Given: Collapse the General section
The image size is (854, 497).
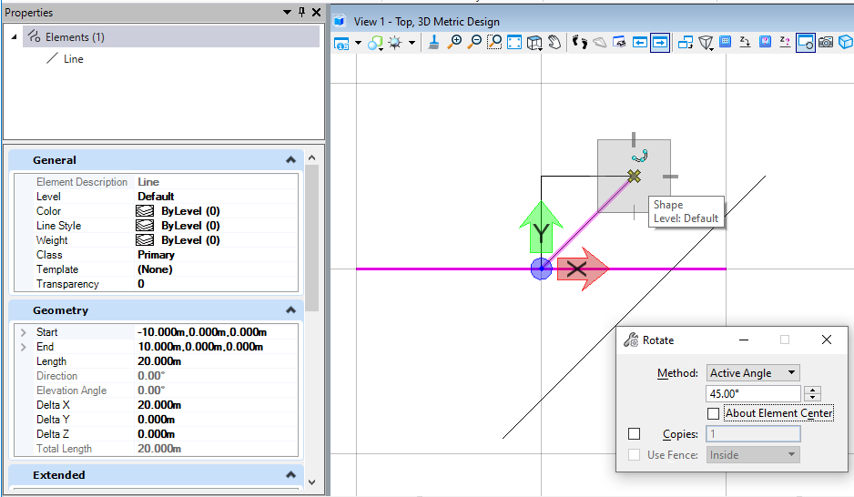Looking at the screenshot, I should [290, 160].
